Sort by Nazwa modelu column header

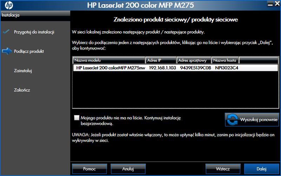(x=109, y=60)
